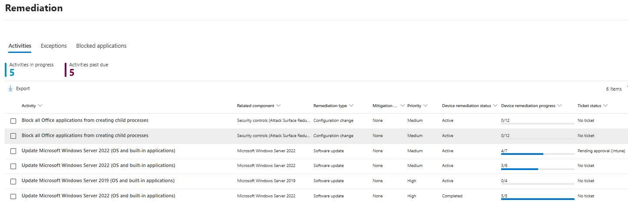Select the first Block all Office applications checkbox
628x203 pixels.
point(13,121)
